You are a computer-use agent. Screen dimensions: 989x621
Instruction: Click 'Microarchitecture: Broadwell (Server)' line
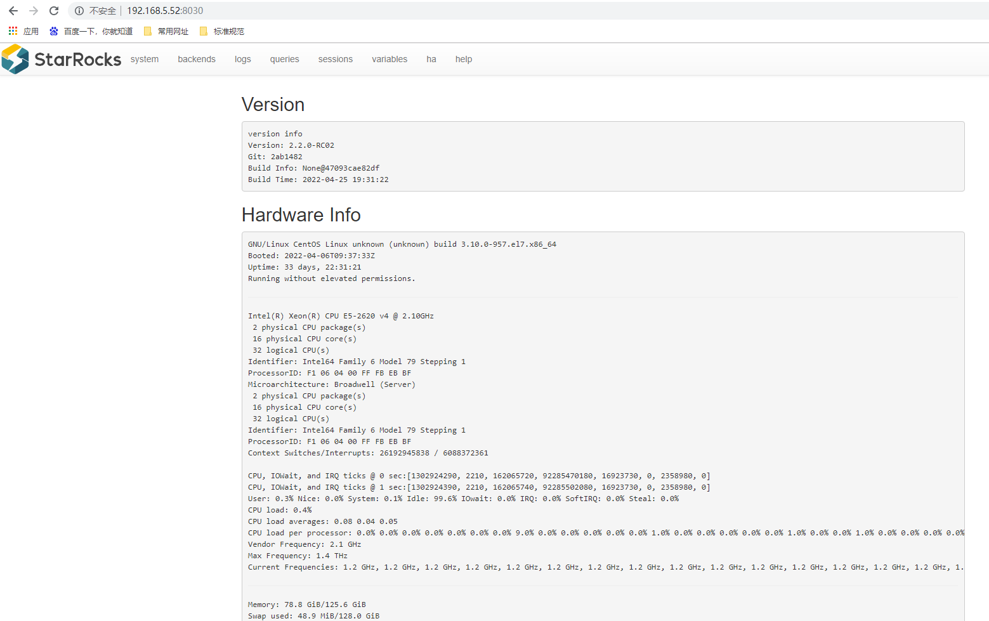[332, 384]
